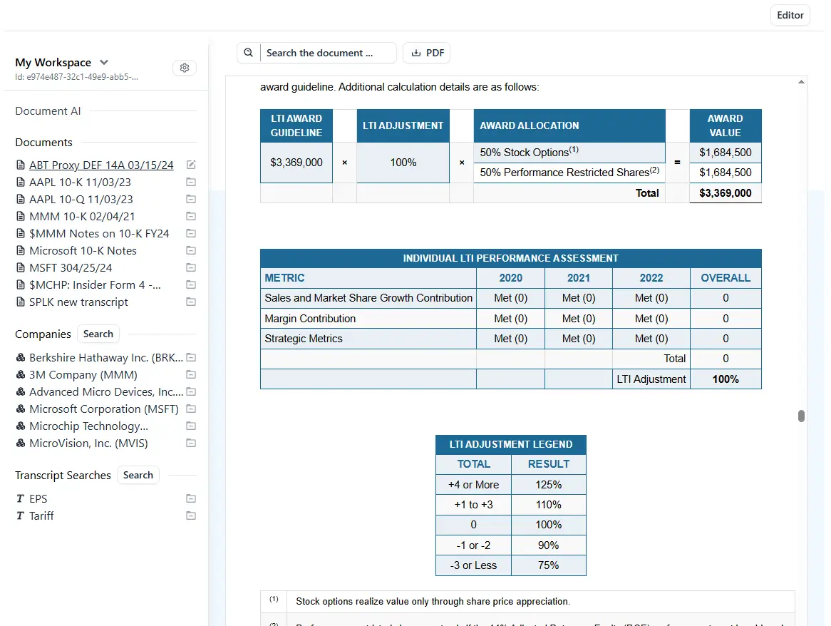Open the Editor button at top right
The height and width of the screenshot is (626, 831).
[790, 15]
